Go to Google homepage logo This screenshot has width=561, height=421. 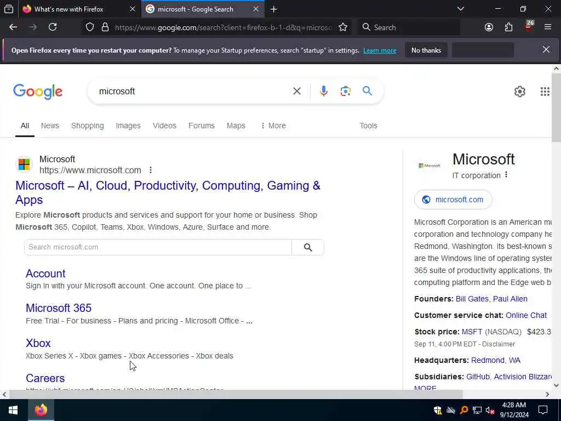pos(38,92)
